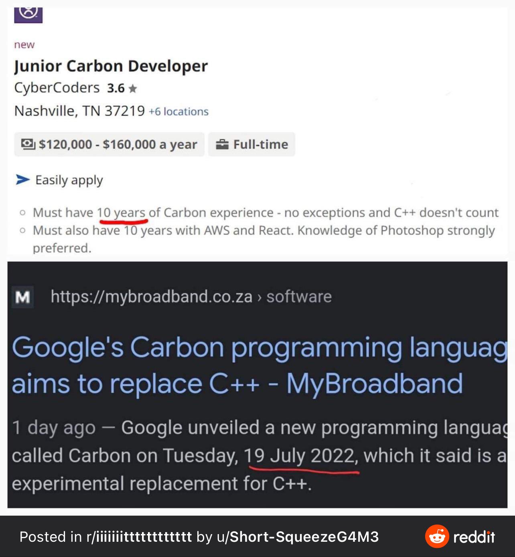Screen dimensions: 515x557
Task: Expand the +6 locations link
Action: [178, 112]
